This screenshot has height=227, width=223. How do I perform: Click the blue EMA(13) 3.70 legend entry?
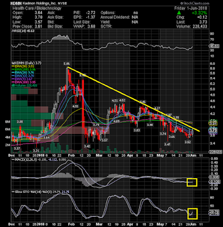coord(22,75)
